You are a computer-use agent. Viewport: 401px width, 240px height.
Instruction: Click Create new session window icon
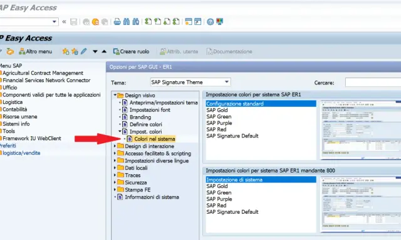(189, 22)
